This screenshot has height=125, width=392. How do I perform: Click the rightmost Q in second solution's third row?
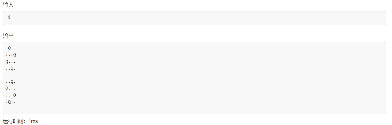point(15,95)
